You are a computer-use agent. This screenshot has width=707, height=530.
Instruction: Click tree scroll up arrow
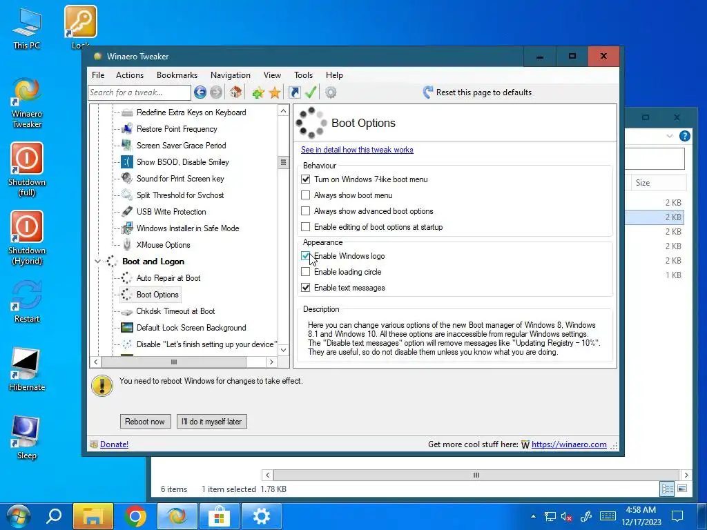click(283, 111)
